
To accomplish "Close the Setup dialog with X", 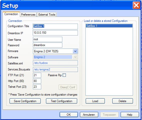I will click(x=136, y=6).
